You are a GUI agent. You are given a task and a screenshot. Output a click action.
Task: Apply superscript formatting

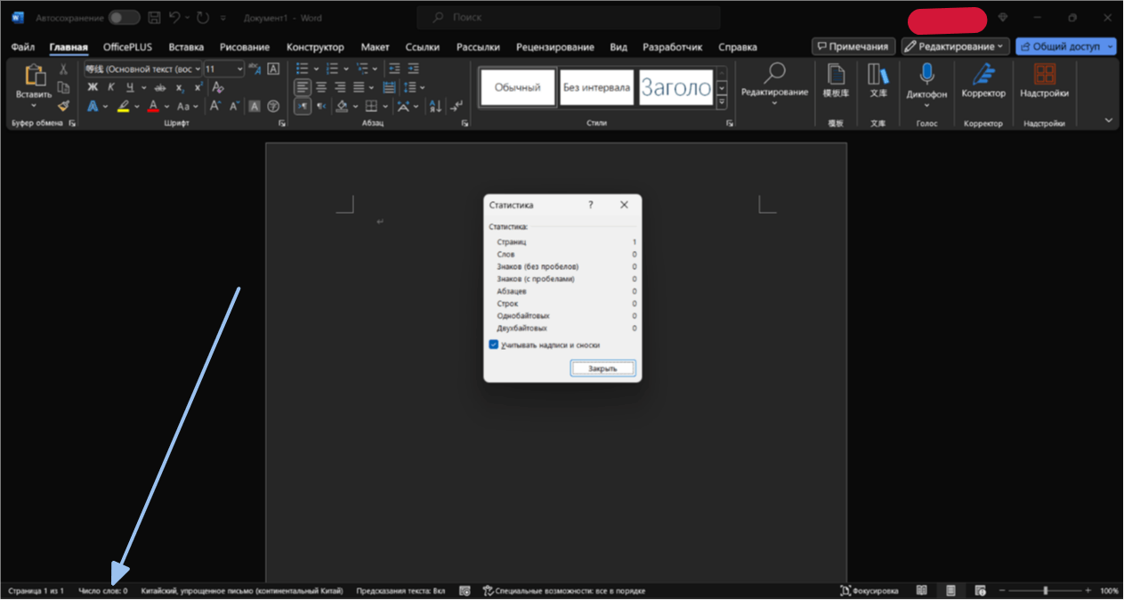tap(198, 87)
